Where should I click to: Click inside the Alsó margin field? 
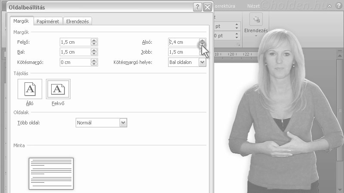pos(183,42)
